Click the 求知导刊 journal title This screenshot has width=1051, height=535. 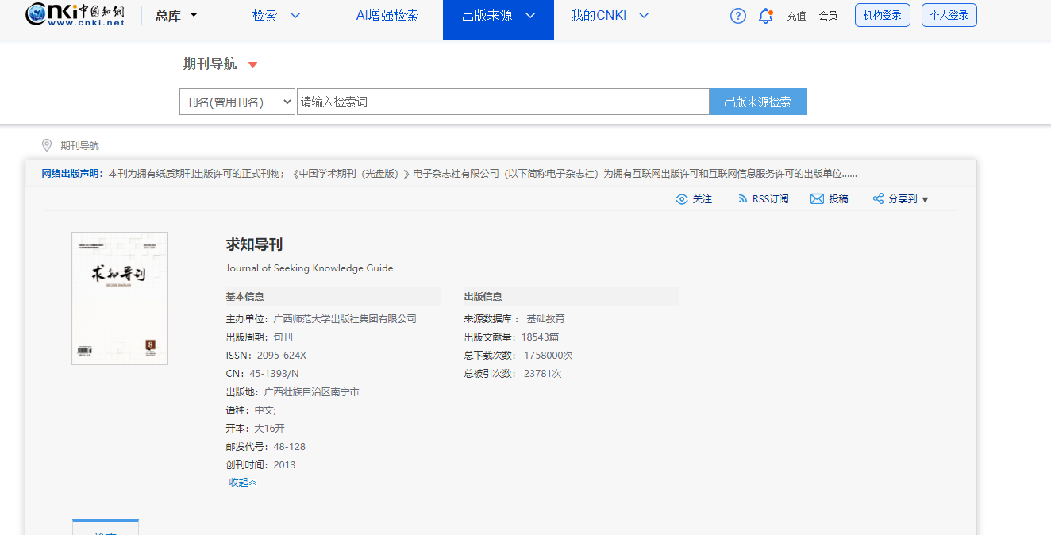[254, 244]
